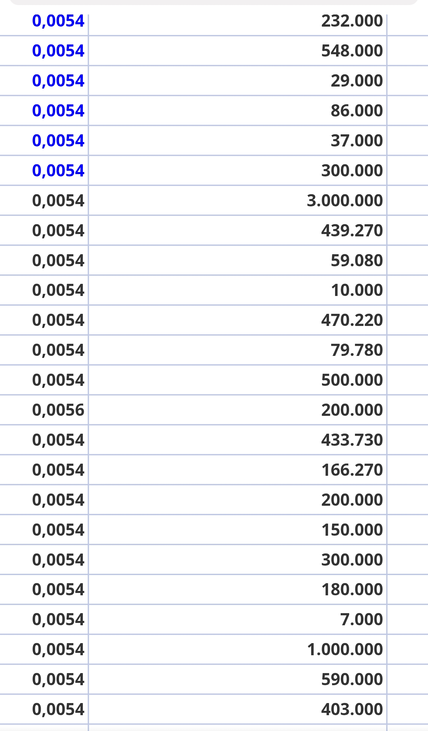Click the 548.000 volume value

point(352,51)
